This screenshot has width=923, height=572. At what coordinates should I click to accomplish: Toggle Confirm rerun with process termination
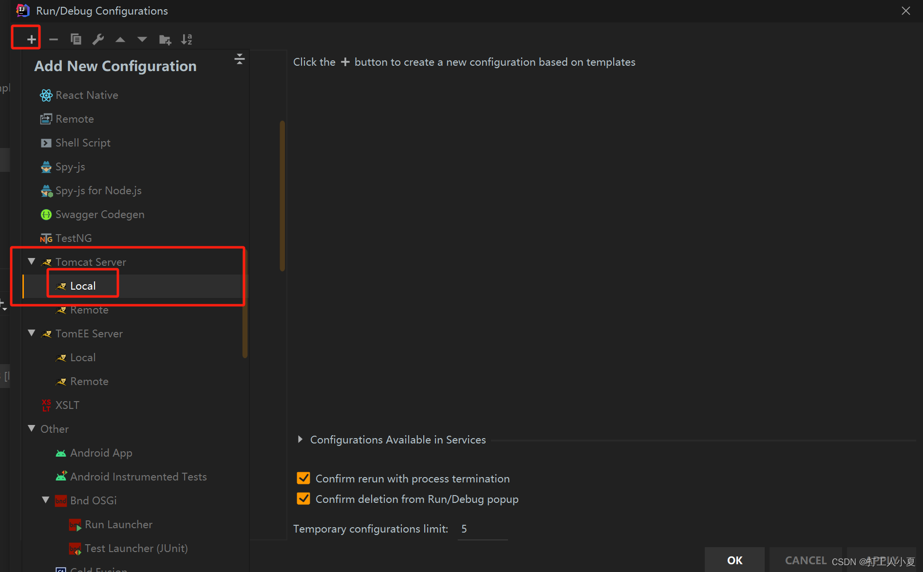pyautogui.click(x=303, y=479)
